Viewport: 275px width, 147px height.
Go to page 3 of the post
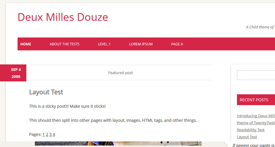[51, 134]
